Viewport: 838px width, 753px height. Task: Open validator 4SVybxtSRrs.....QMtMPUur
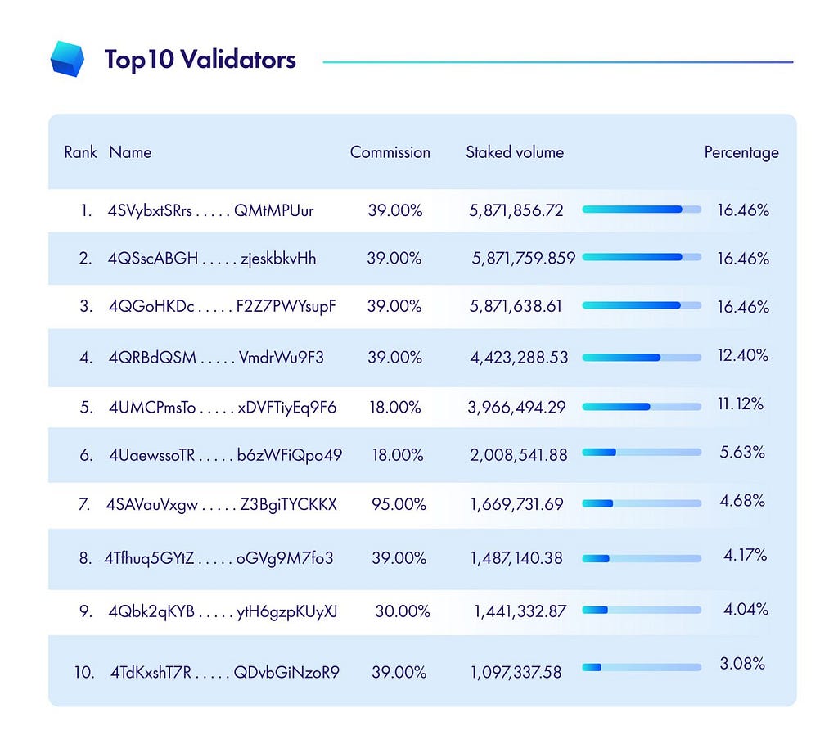tap(210, 210)
